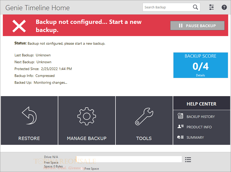
Task: Select PRODUCT INFO entry
Action: 199,127
